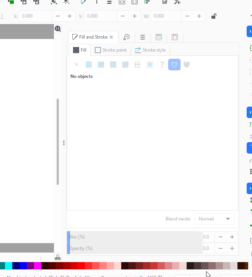Close the Fill and Stroke panel tab

[x=111, y=37]
